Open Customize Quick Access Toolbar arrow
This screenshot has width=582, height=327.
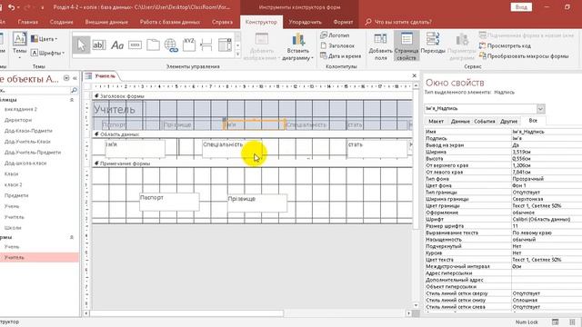click(x=42, y=7)
